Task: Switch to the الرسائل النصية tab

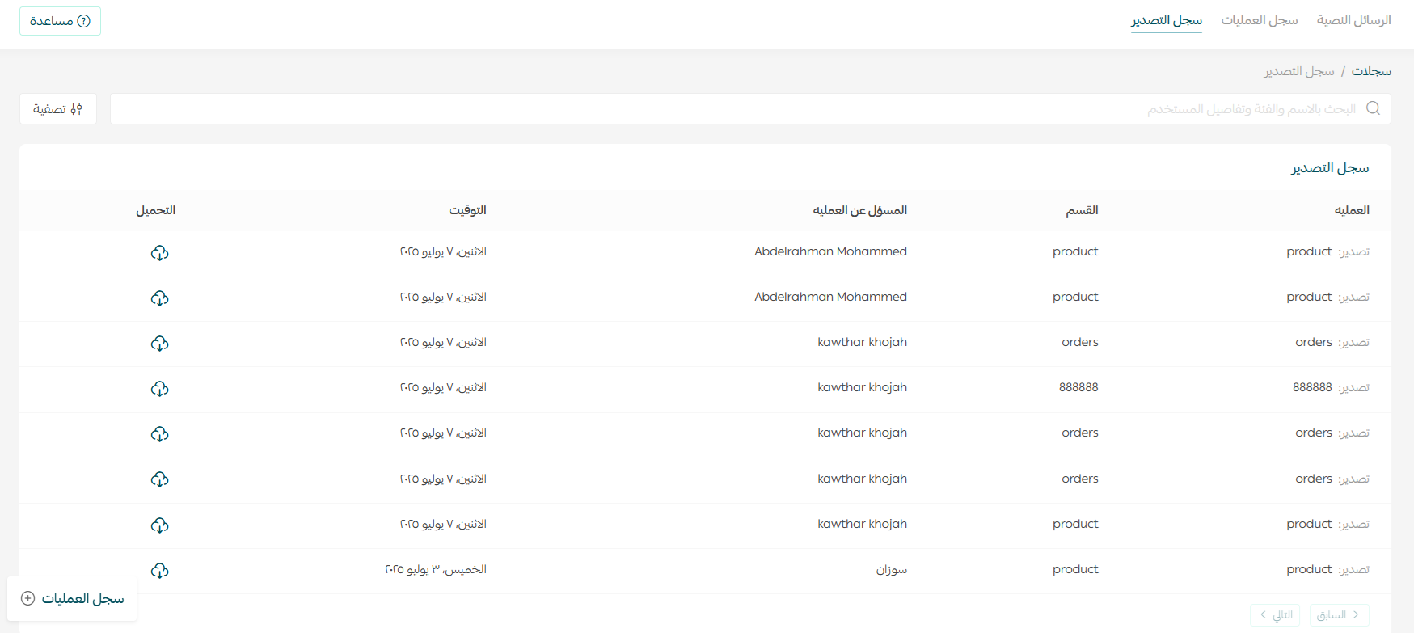Action: click(1353, 20)
